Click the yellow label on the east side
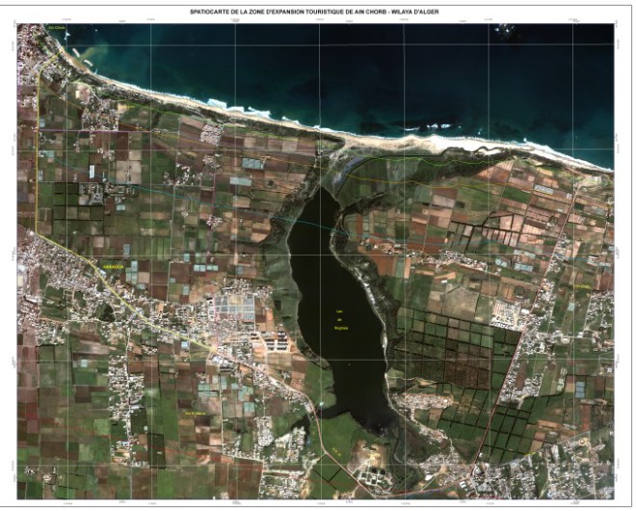The height and width of the screenshot is (511, 636). (x=579, y=287)
